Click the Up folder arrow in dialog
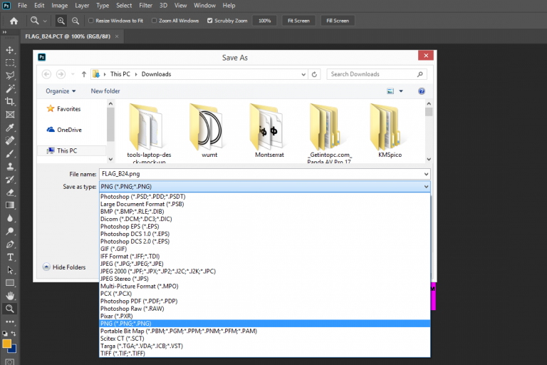The image size is (547, 365). (x=83, y=74)
